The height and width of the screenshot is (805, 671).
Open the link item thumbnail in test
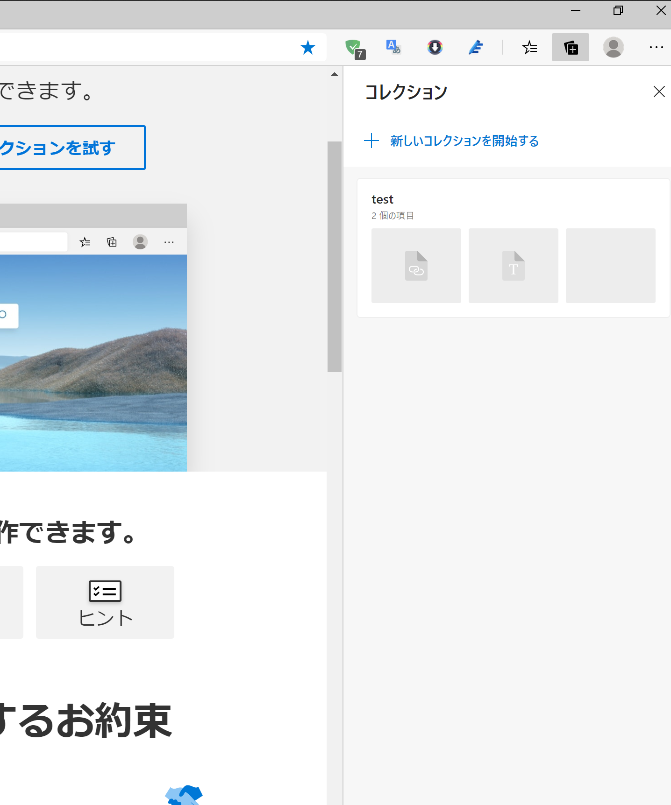click(x=416, y=266)
